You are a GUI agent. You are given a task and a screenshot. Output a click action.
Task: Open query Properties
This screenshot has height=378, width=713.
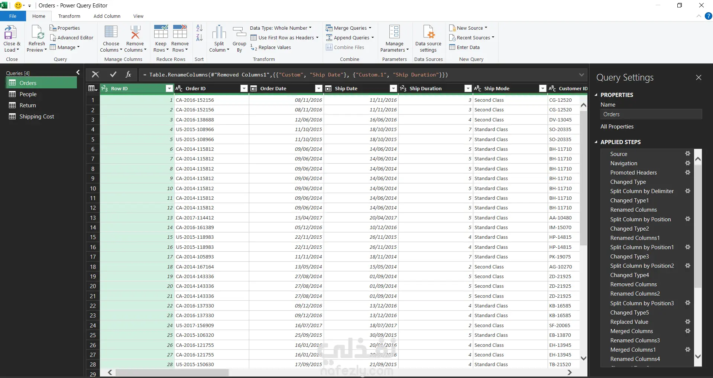point(65,28)
